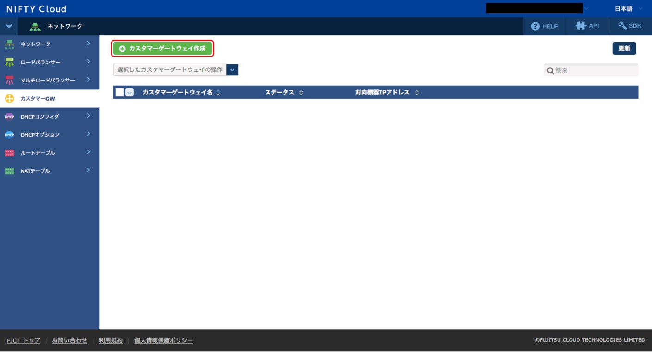Click the カスタマーゲートウェイ作成 button

162,49
